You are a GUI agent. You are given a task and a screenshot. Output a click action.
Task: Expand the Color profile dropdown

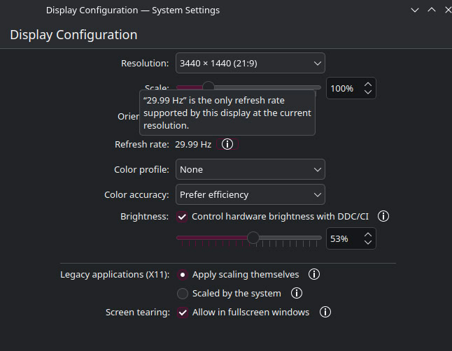click(250, 169)
